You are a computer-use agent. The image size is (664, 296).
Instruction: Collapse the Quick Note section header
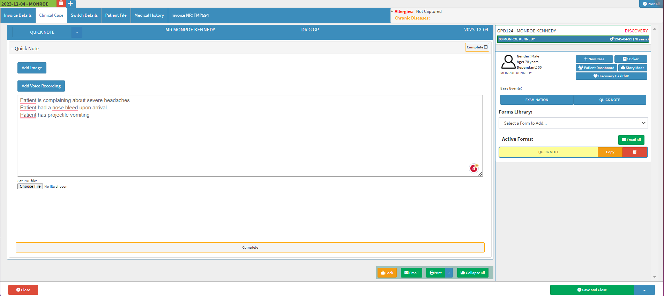(25, 49)
